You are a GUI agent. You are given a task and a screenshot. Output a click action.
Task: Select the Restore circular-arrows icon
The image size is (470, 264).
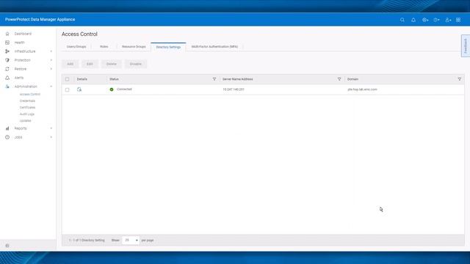click(x=7, y=69)
